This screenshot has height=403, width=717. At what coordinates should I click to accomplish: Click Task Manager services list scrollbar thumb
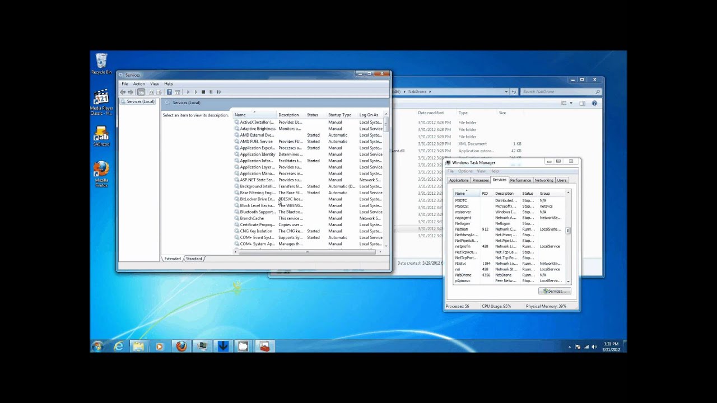[x=568, y=230]
